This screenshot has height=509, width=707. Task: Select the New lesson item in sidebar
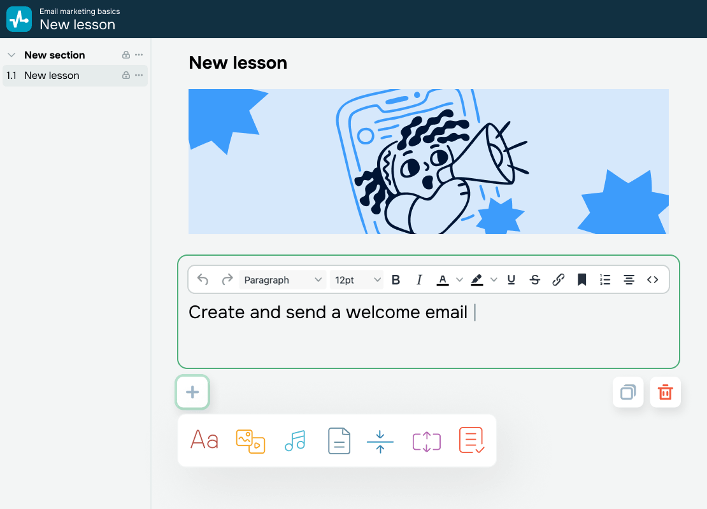pyautogui.click(x=51, y=75)
